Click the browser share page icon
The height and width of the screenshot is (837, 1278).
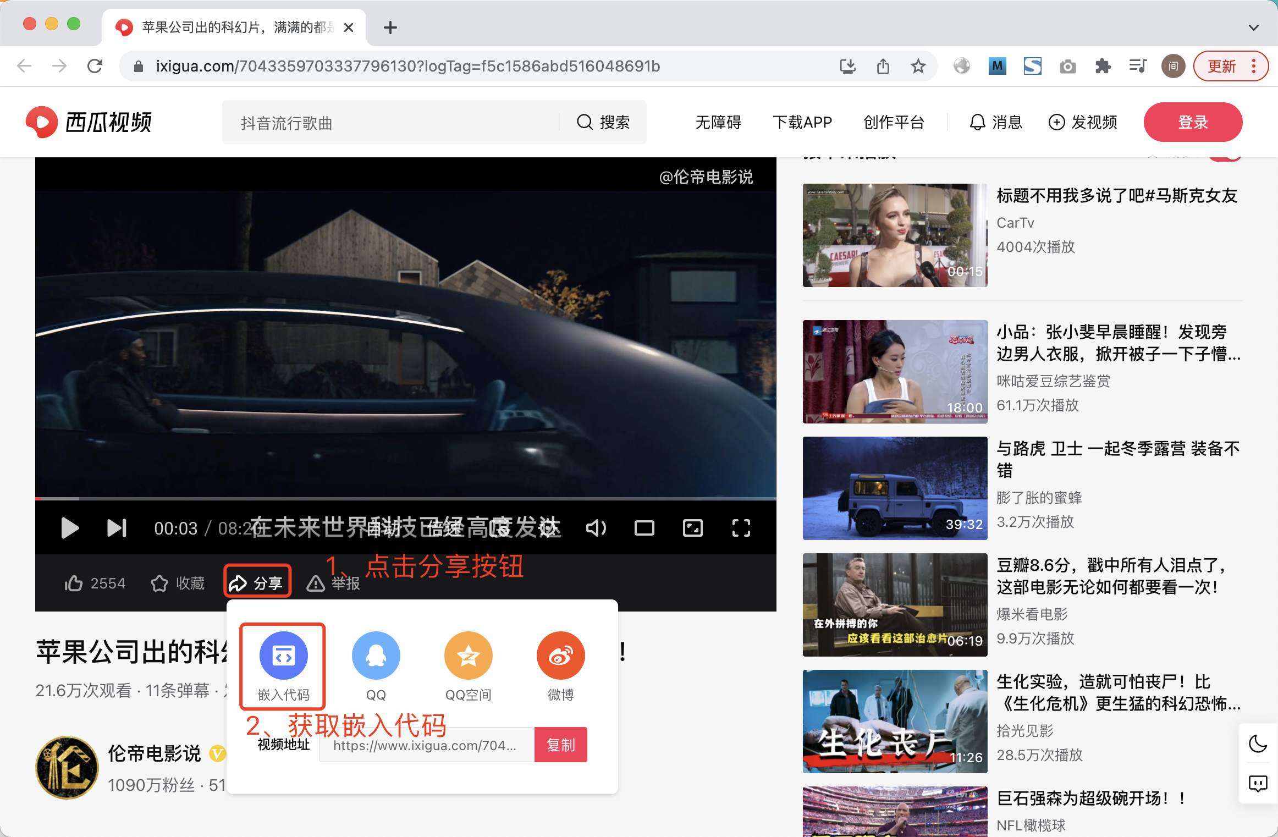tap(883, 66)
